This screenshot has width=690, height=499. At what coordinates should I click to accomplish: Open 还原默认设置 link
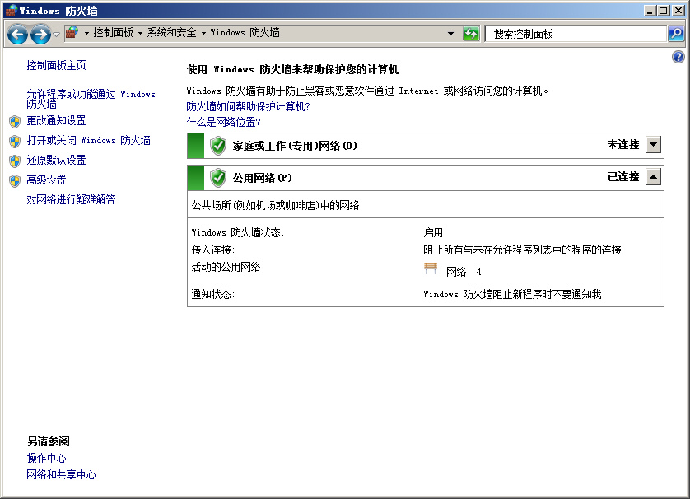tap(56, 160)
